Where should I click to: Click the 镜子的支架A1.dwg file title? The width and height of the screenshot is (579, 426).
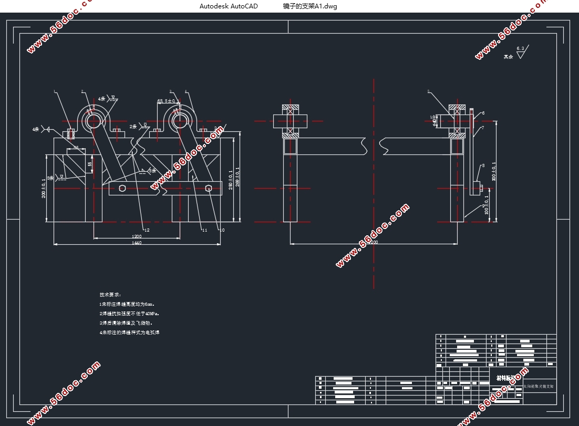310,6
